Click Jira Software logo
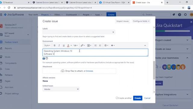 14,15
